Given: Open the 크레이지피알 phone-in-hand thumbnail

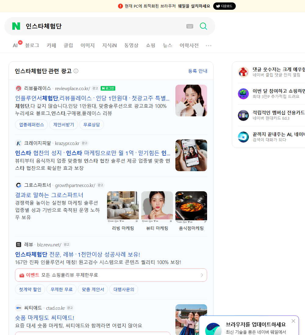Looking at the screenshot, I should 191,155.
